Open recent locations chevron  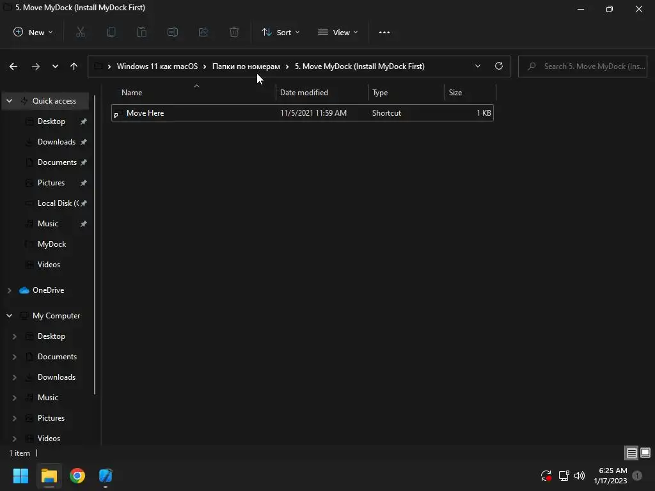(55, 66)
